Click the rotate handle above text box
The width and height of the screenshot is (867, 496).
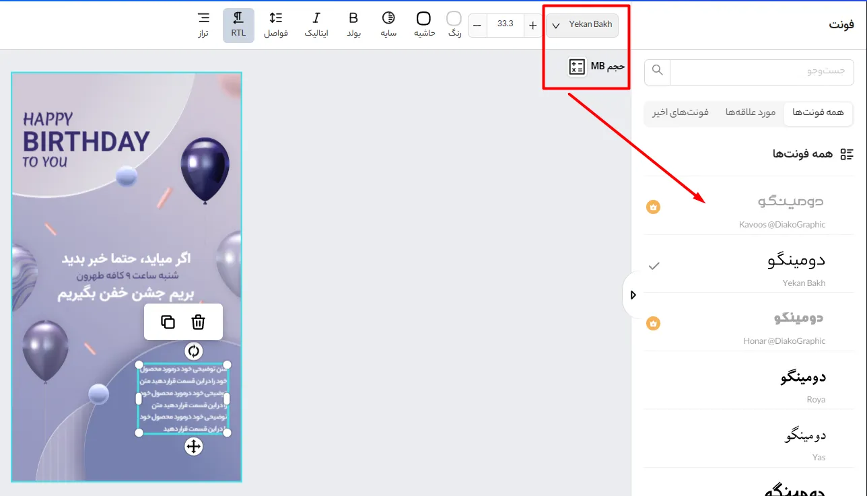194,351
